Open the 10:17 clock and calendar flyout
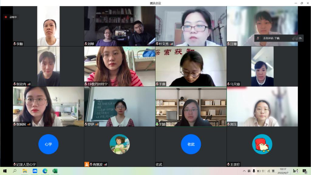This screenshot has height=175, width=311. tap(283, 171)
